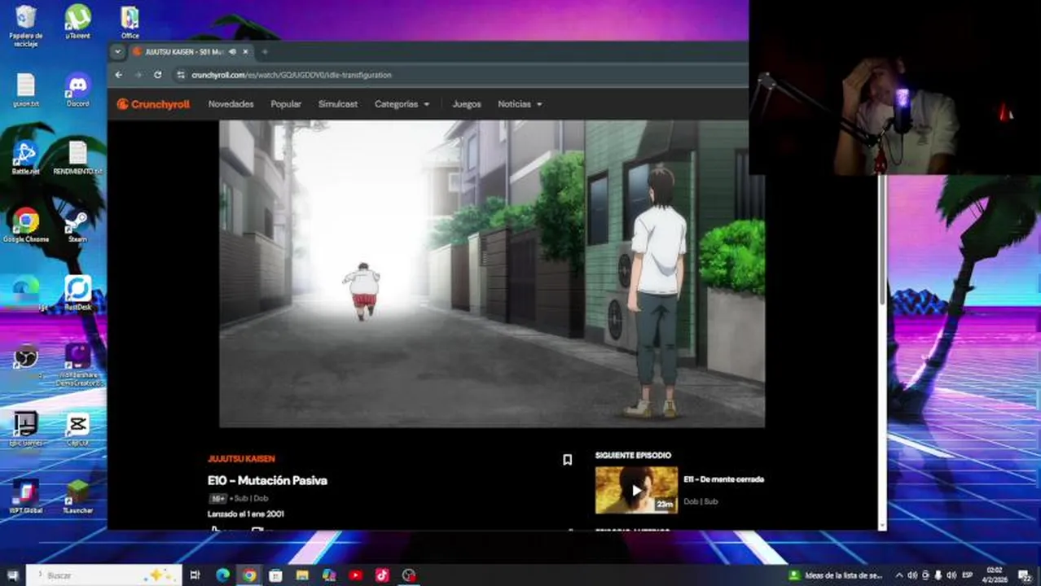Open the OBS Studio desktop shortcut
1041x586 pixels.
[x=26, y=360]
